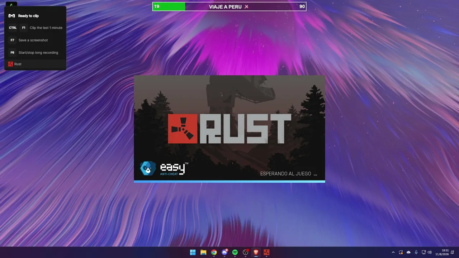Image resolution: width=459 pixels, height=258 pixels.
Task: Click the Rust game icon in the overlay
Action: click(10, 64)
